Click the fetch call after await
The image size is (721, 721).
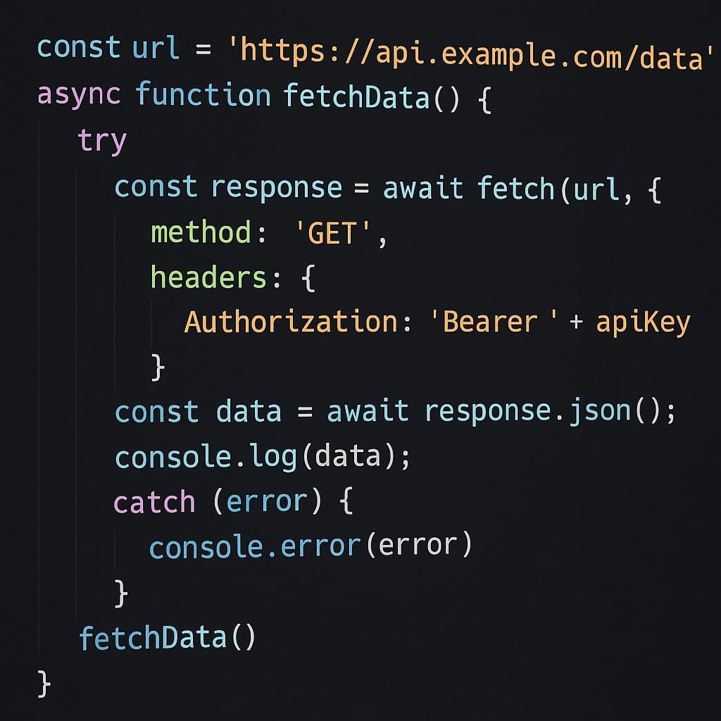[x=516, y=189]
